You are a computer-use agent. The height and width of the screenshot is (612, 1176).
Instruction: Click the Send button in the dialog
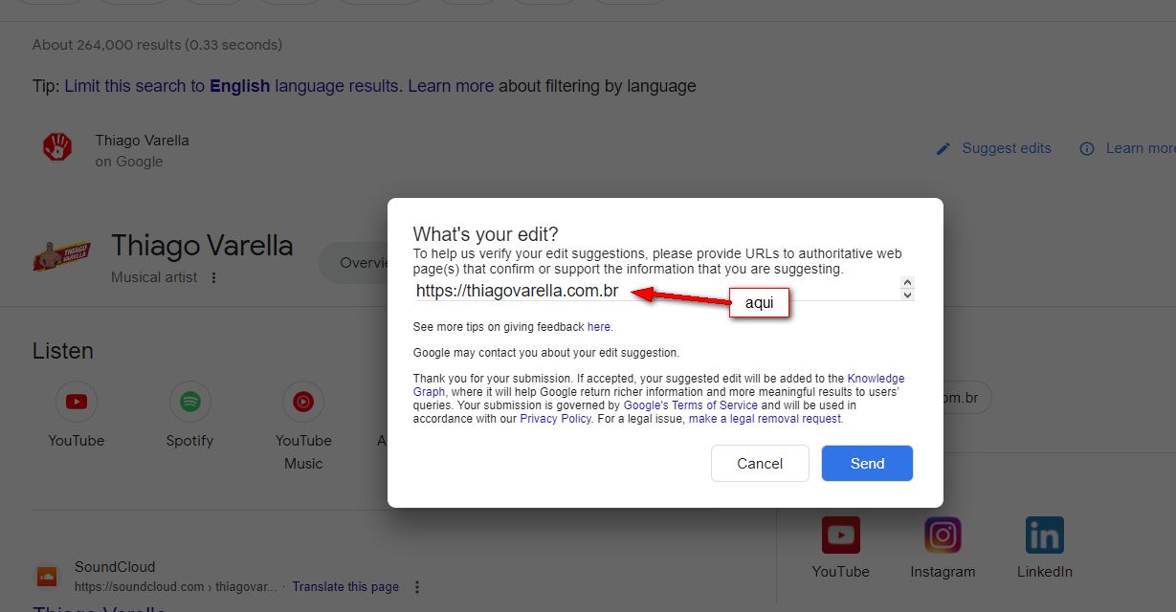(x=867, y=464)
